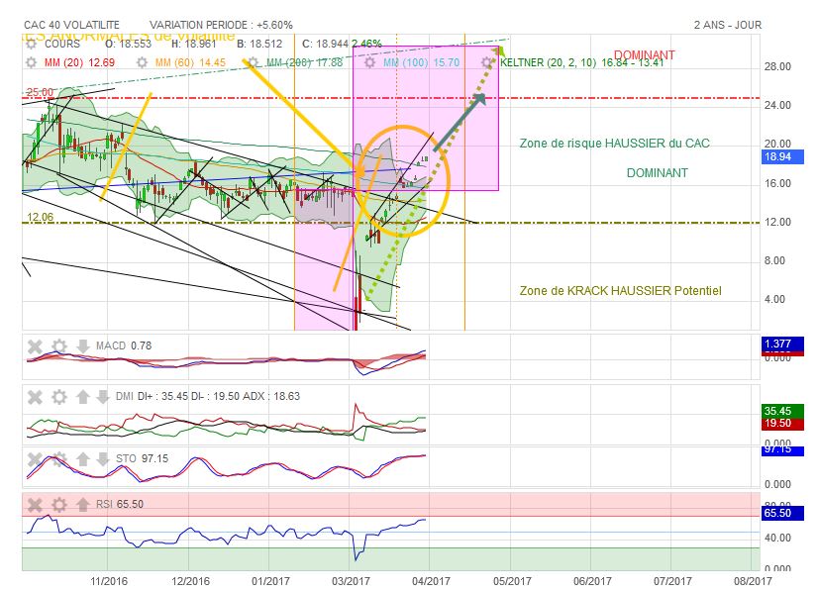Remove the STO indicator panel

pyautogui.click(x=35, y=459)
